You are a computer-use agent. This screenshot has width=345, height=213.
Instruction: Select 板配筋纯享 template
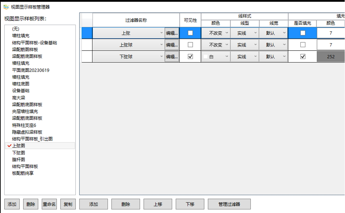coord(23,173)
